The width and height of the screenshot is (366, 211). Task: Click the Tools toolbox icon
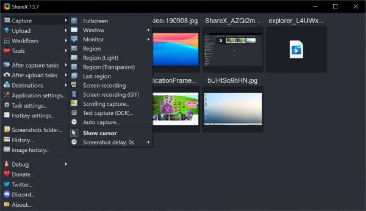coord(7,51)
